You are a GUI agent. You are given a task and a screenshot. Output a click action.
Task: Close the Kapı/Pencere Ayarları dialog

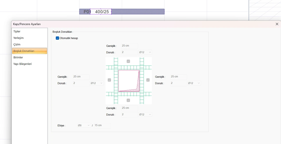pos(277,24)
